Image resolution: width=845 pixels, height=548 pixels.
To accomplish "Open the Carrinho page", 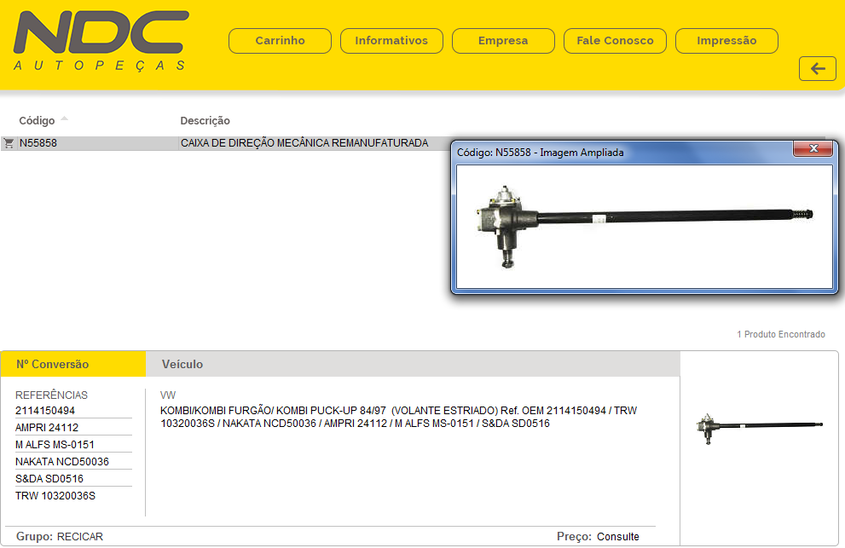I will click(x=280, y=41).
